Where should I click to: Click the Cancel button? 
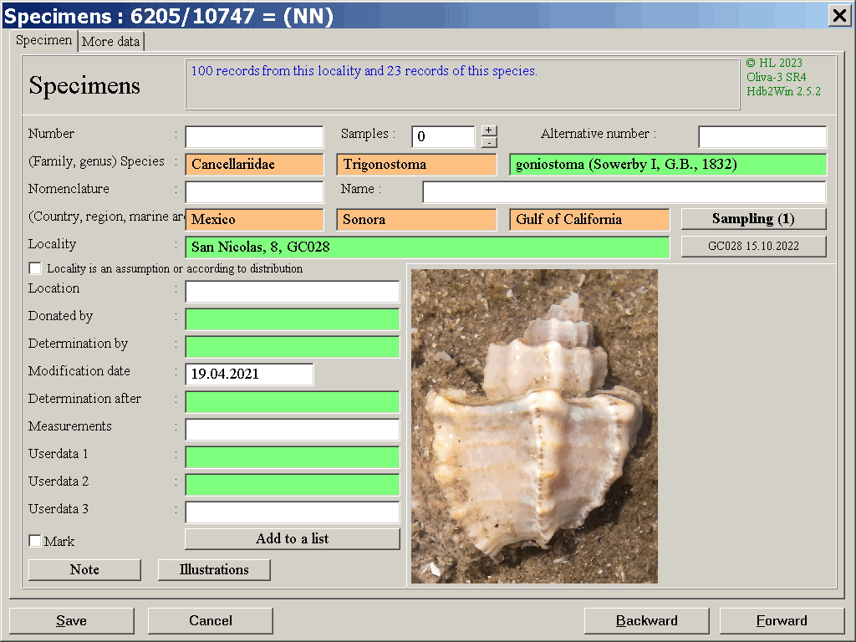(x=210, y=620)
